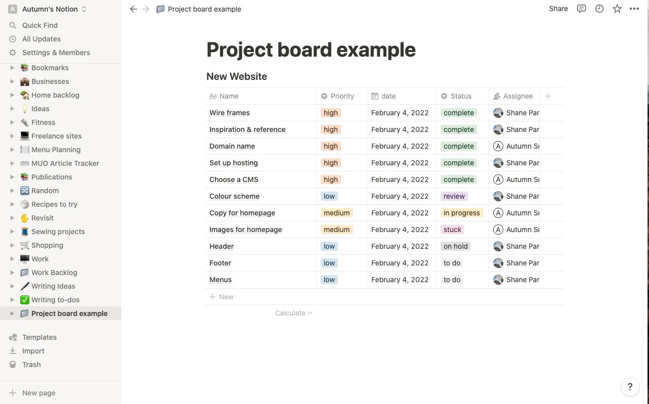649x404 pixels.
Task: View All Updates
Action: click(41, 38)
